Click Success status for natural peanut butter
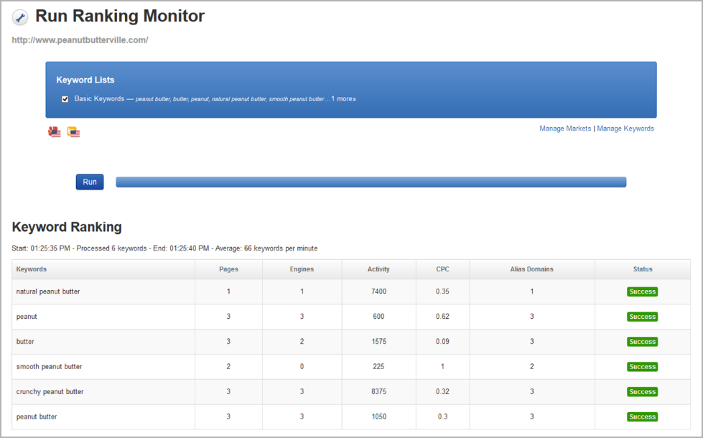The image size is (703, 438). [642, 292]
